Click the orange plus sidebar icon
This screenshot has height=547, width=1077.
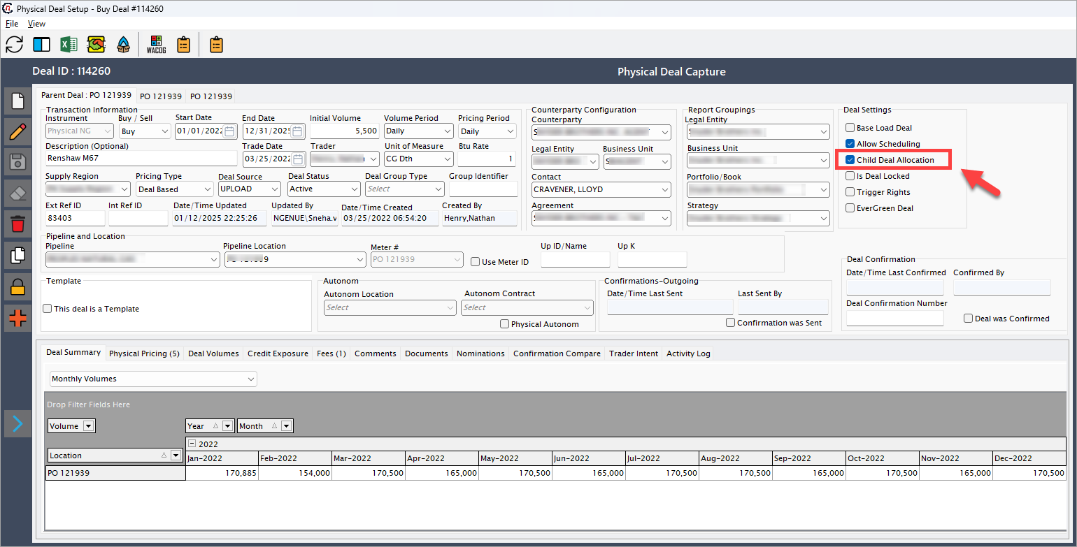[17, 319]
